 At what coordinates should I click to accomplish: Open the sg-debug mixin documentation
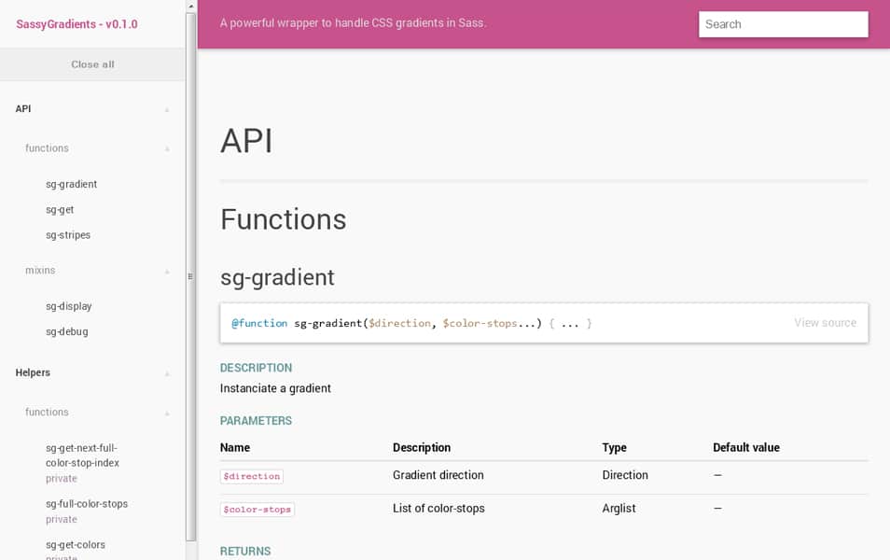coord(65,330)
